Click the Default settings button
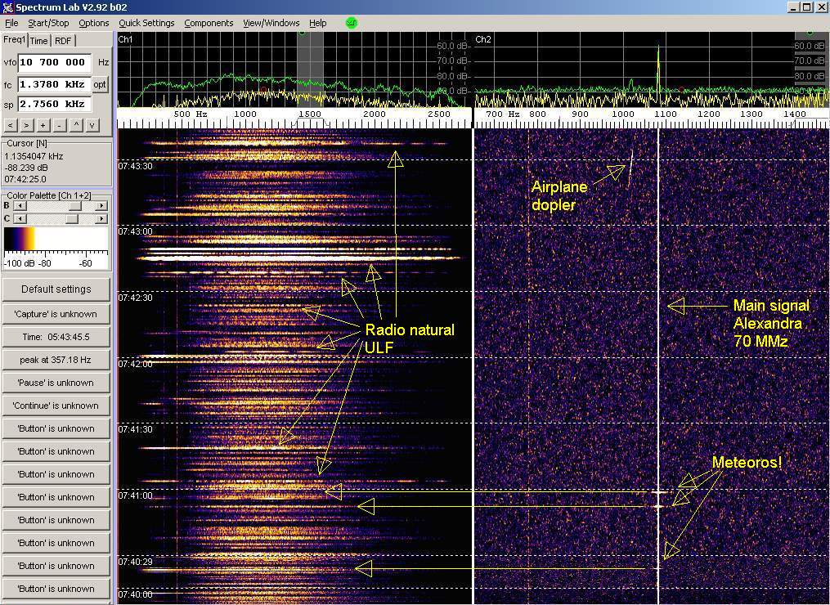This screenshot has width=830, height=605. (56, 289)
